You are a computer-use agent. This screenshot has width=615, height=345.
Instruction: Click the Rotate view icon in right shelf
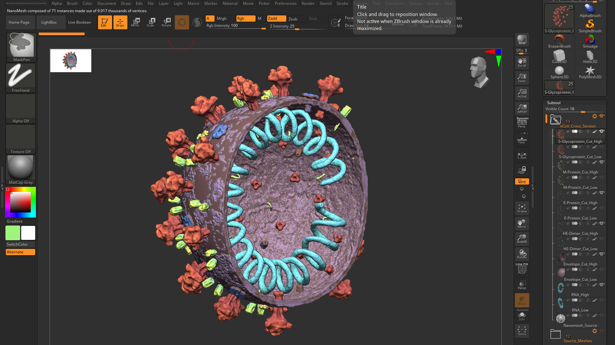[x=522, y=254]
